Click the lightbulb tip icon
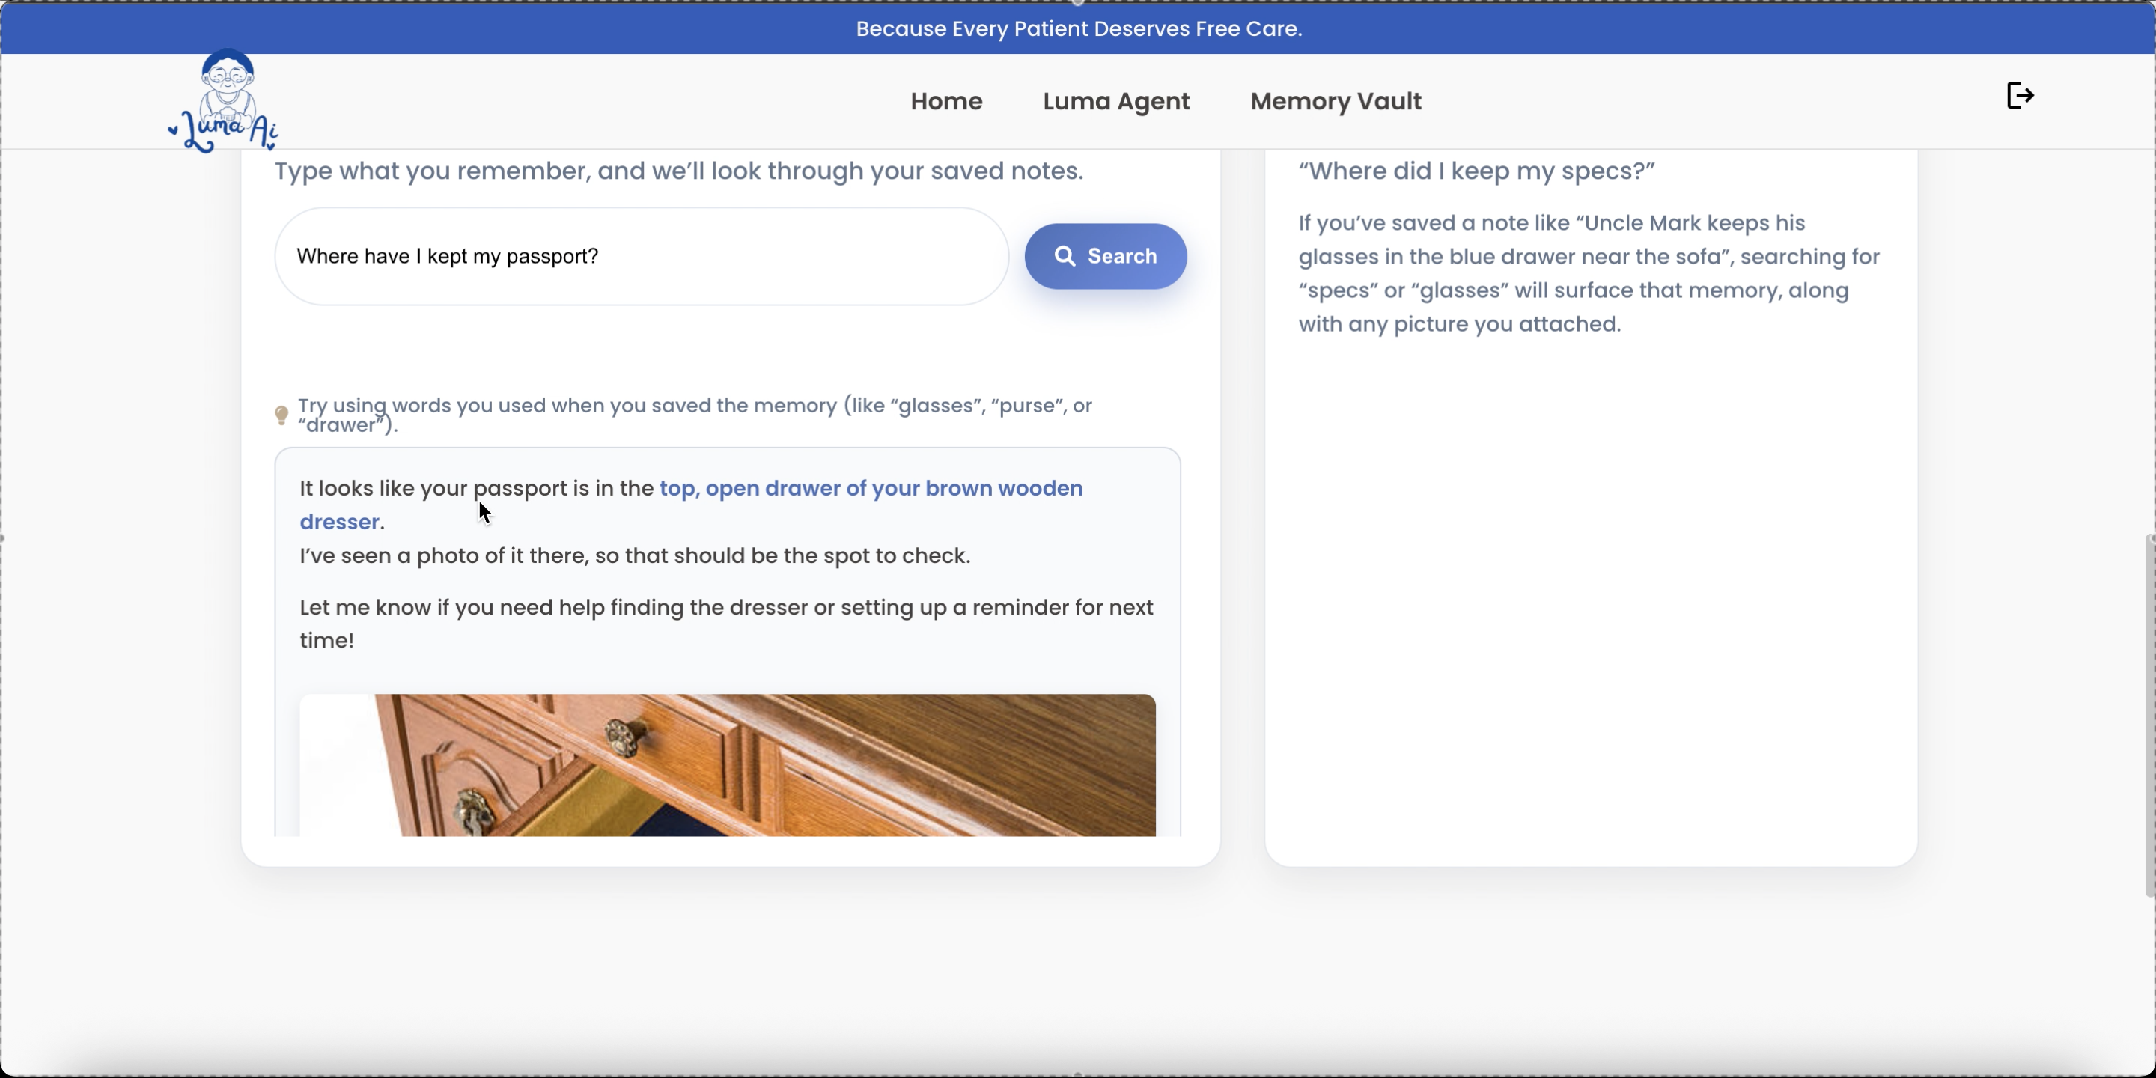Image resolution: width=2156 pixels, height=1078 pixels. point(282,415)
